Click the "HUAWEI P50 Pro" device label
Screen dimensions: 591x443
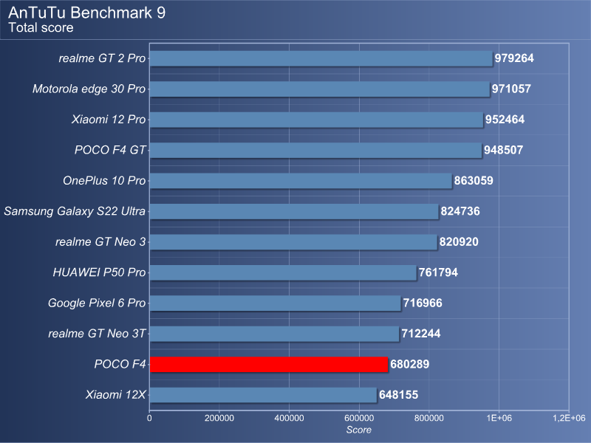tap(99, 272)
